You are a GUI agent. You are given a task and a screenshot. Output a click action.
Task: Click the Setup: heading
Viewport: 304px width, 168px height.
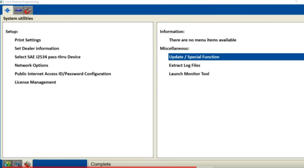pyautogui.click(x=12, y=32)
